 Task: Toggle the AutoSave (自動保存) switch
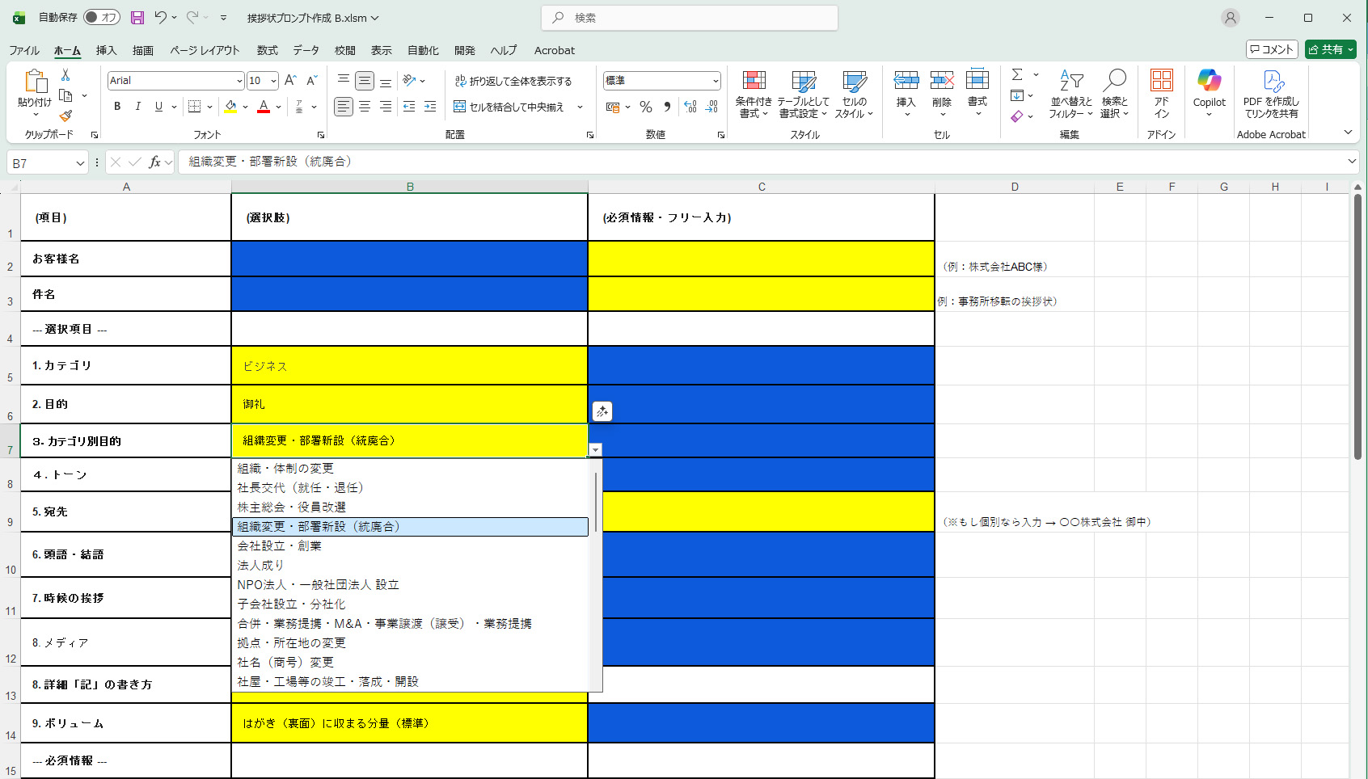click(x=102, y=18)
